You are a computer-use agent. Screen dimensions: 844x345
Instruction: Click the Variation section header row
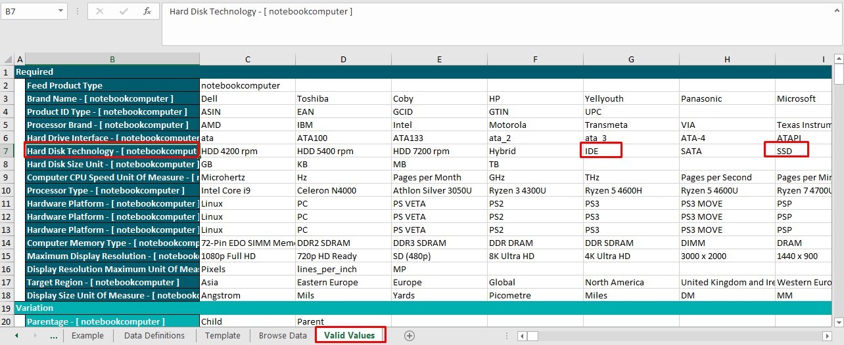(x=424, y=308)
